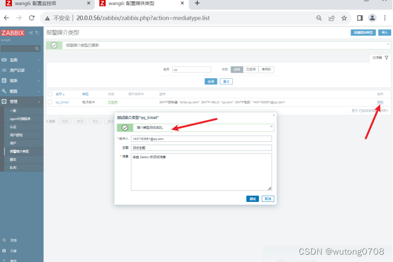This screenshot has width=393, height=262.
Task: Click the browser reload icon
Action: pyautogui.click(x=32, y=18)
